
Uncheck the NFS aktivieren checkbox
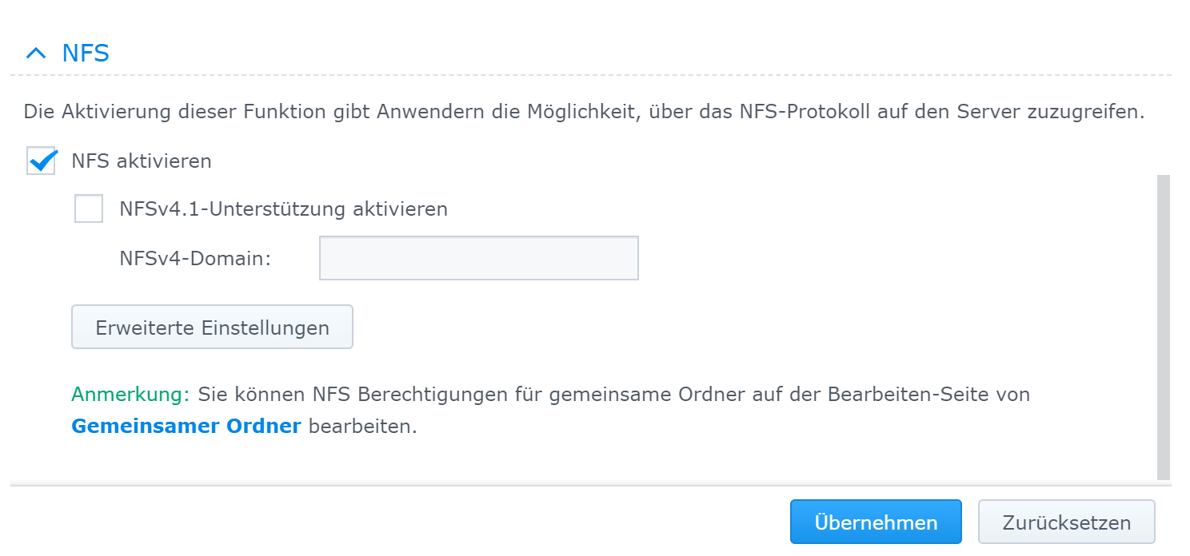pos(41,161)
